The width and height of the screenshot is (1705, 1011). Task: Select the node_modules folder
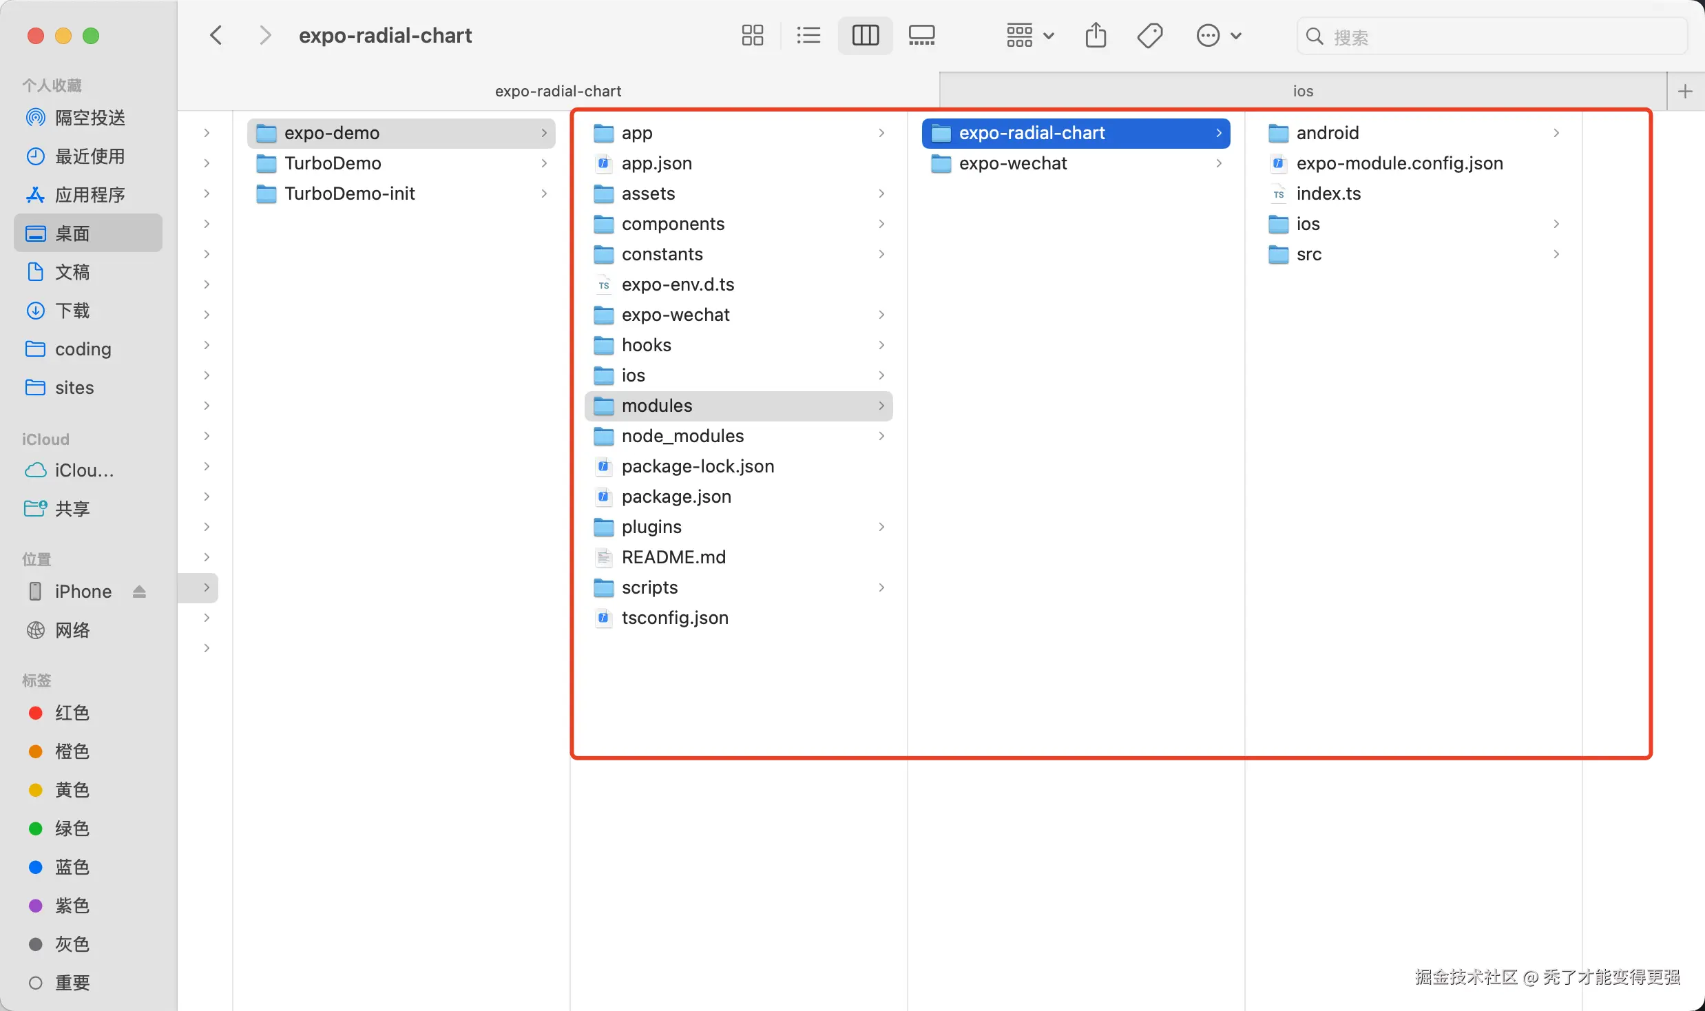coord(682,436)
